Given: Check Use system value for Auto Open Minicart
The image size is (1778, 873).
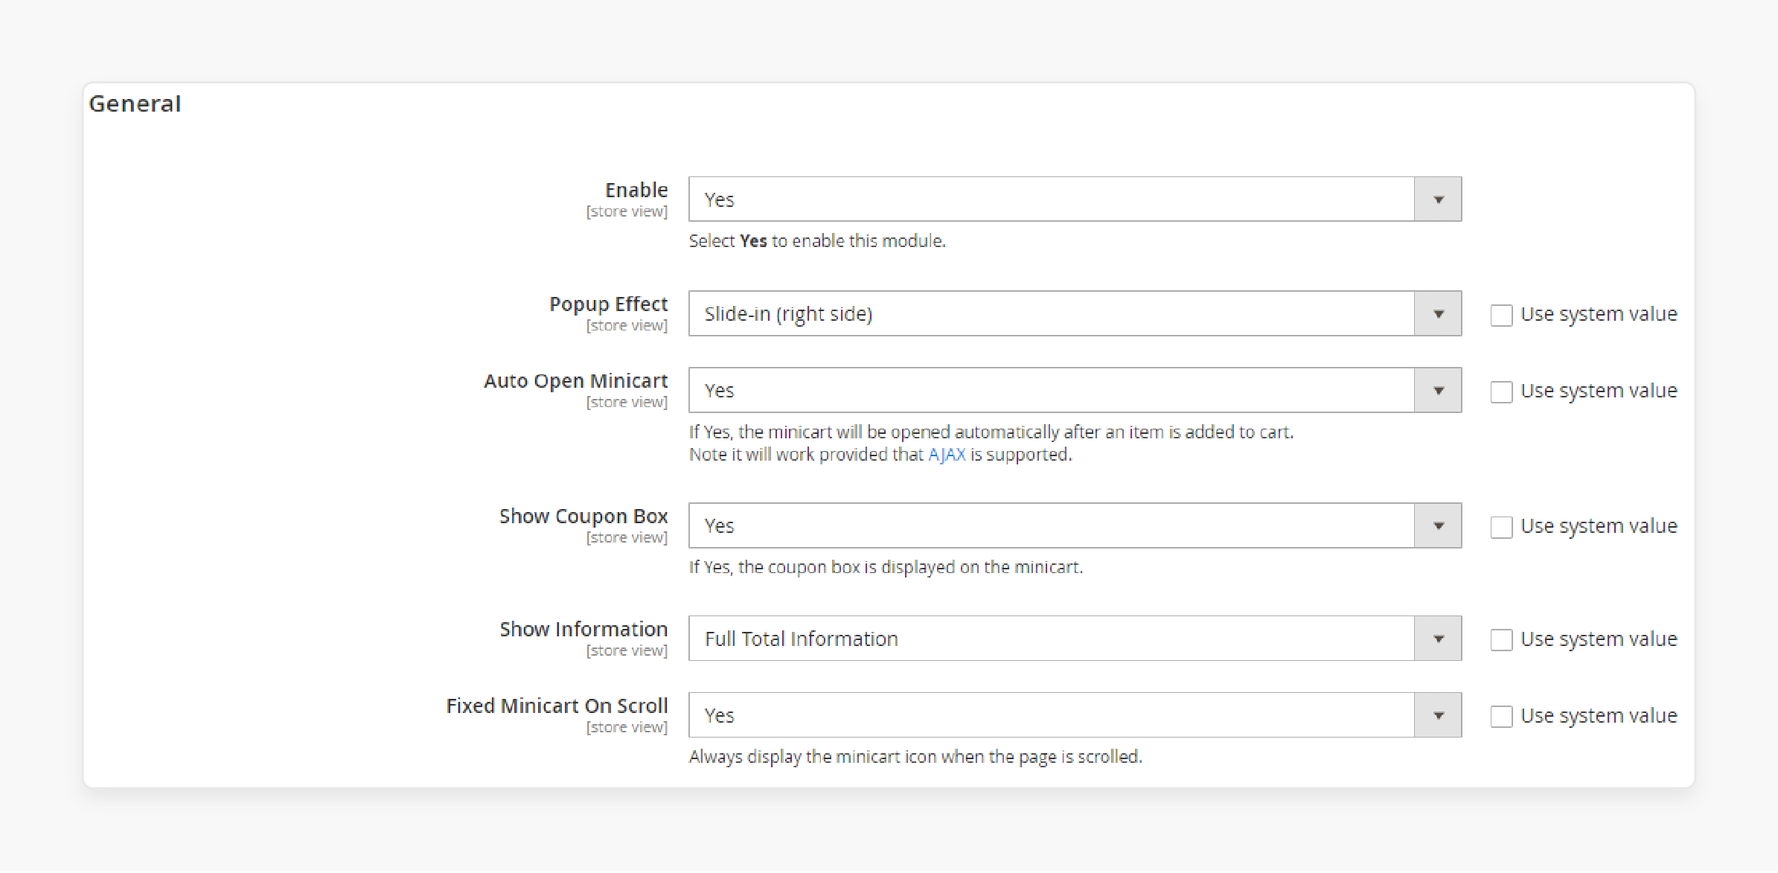Looking at the screenshot, I should tap(1501, 391).
